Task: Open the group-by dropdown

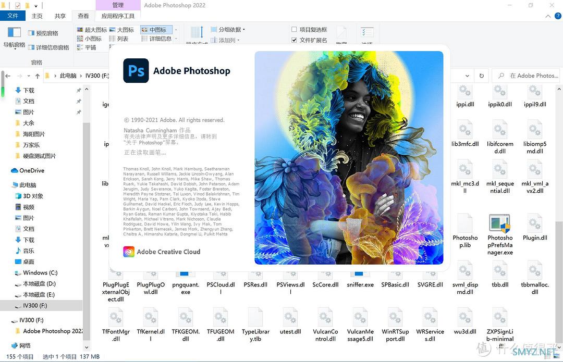Action: [228, 29]
